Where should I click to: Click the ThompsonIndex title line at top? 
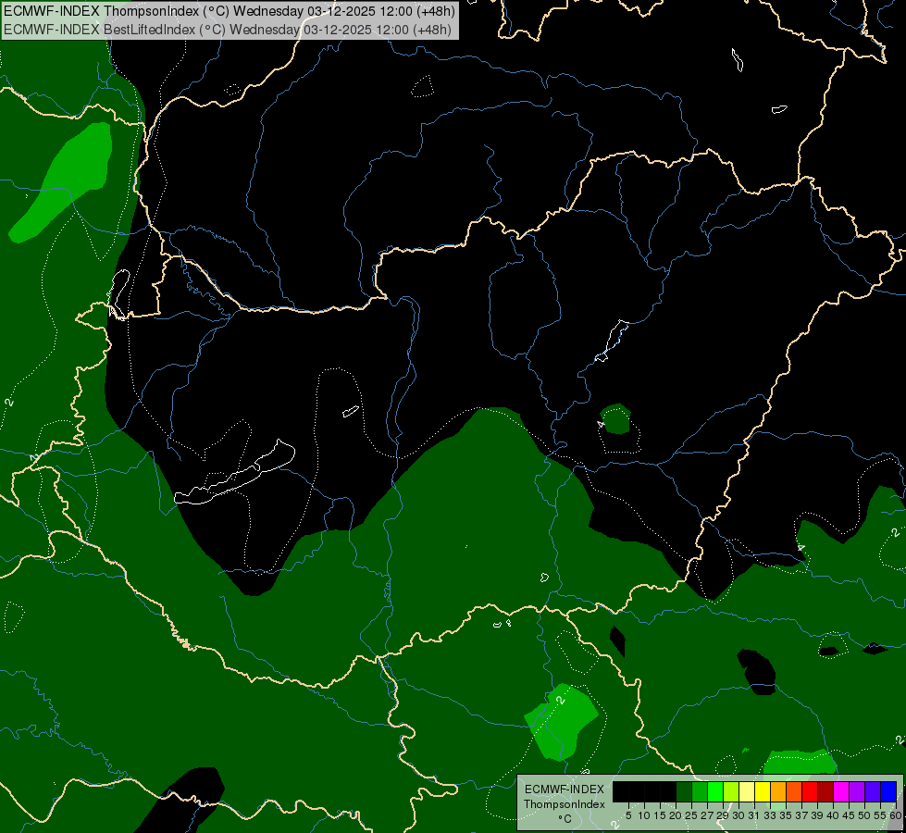pos(230,11)
